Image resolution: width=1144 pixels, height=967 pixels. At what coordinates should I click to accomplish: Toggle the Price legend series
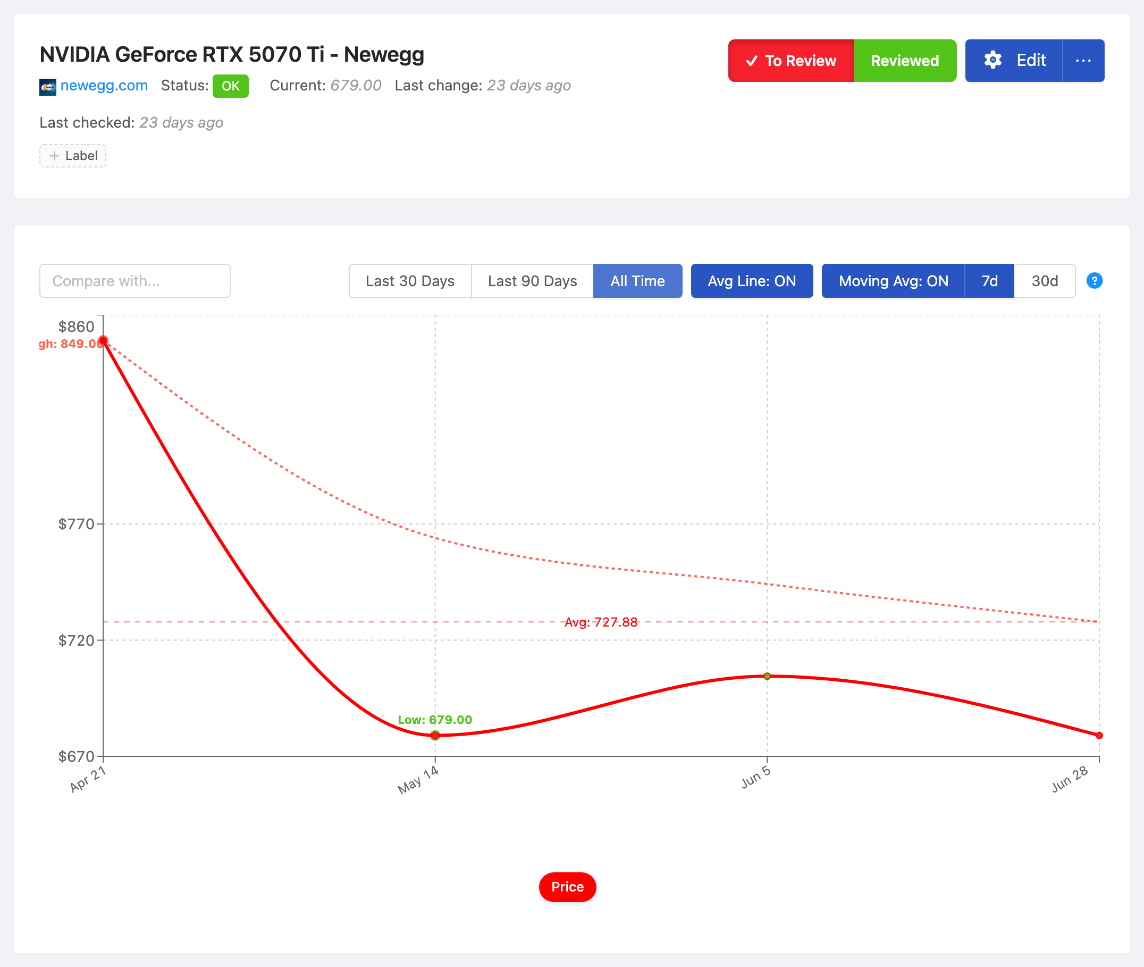[567, 886]
